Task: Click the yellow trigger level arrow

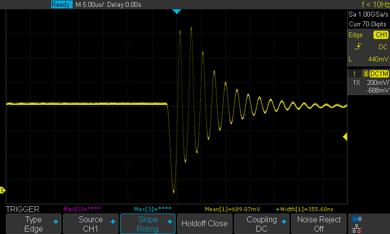Action: click(x=345, y=137)
